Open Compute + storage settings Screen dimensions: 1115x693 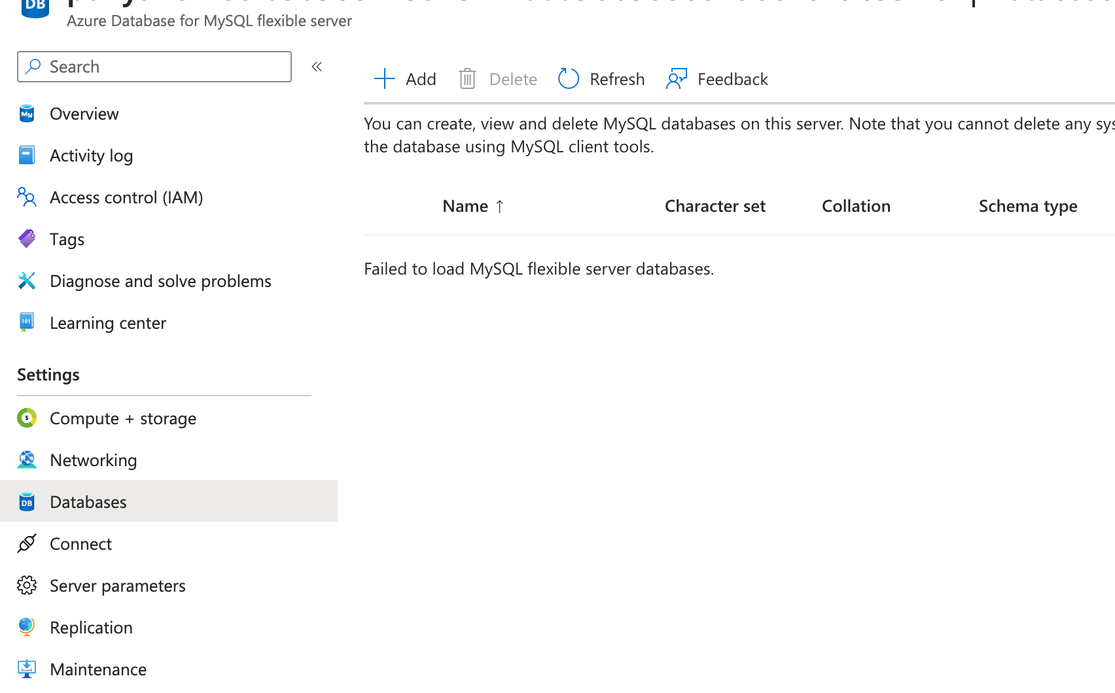pos(123,418)
